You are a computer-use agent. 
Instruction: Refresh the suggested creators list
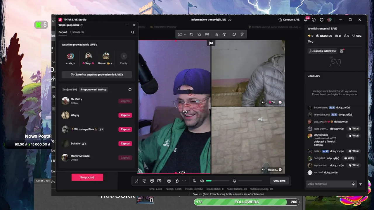pyautogui.click(x=130, y=90)
